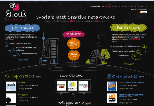Click the Country 'Australia' value
Screen dimensions: 154x106
[28, 89]
